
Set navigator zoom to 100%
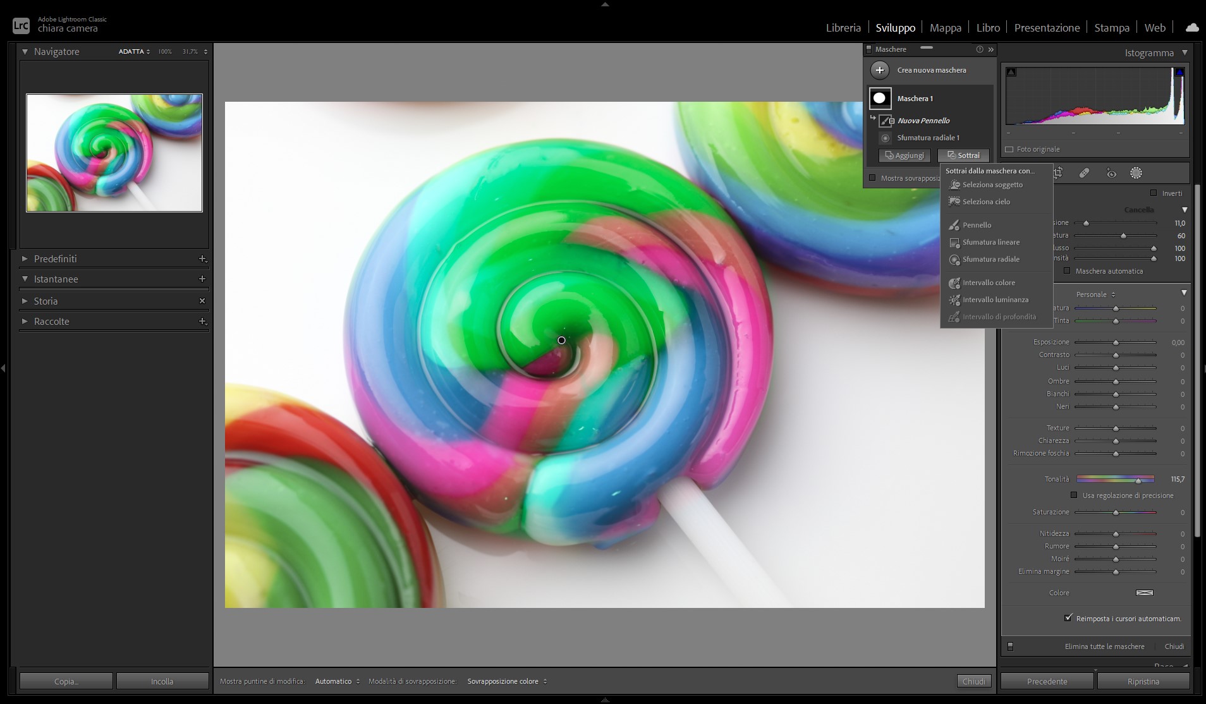pyautogui.click(x=165, y=51)
